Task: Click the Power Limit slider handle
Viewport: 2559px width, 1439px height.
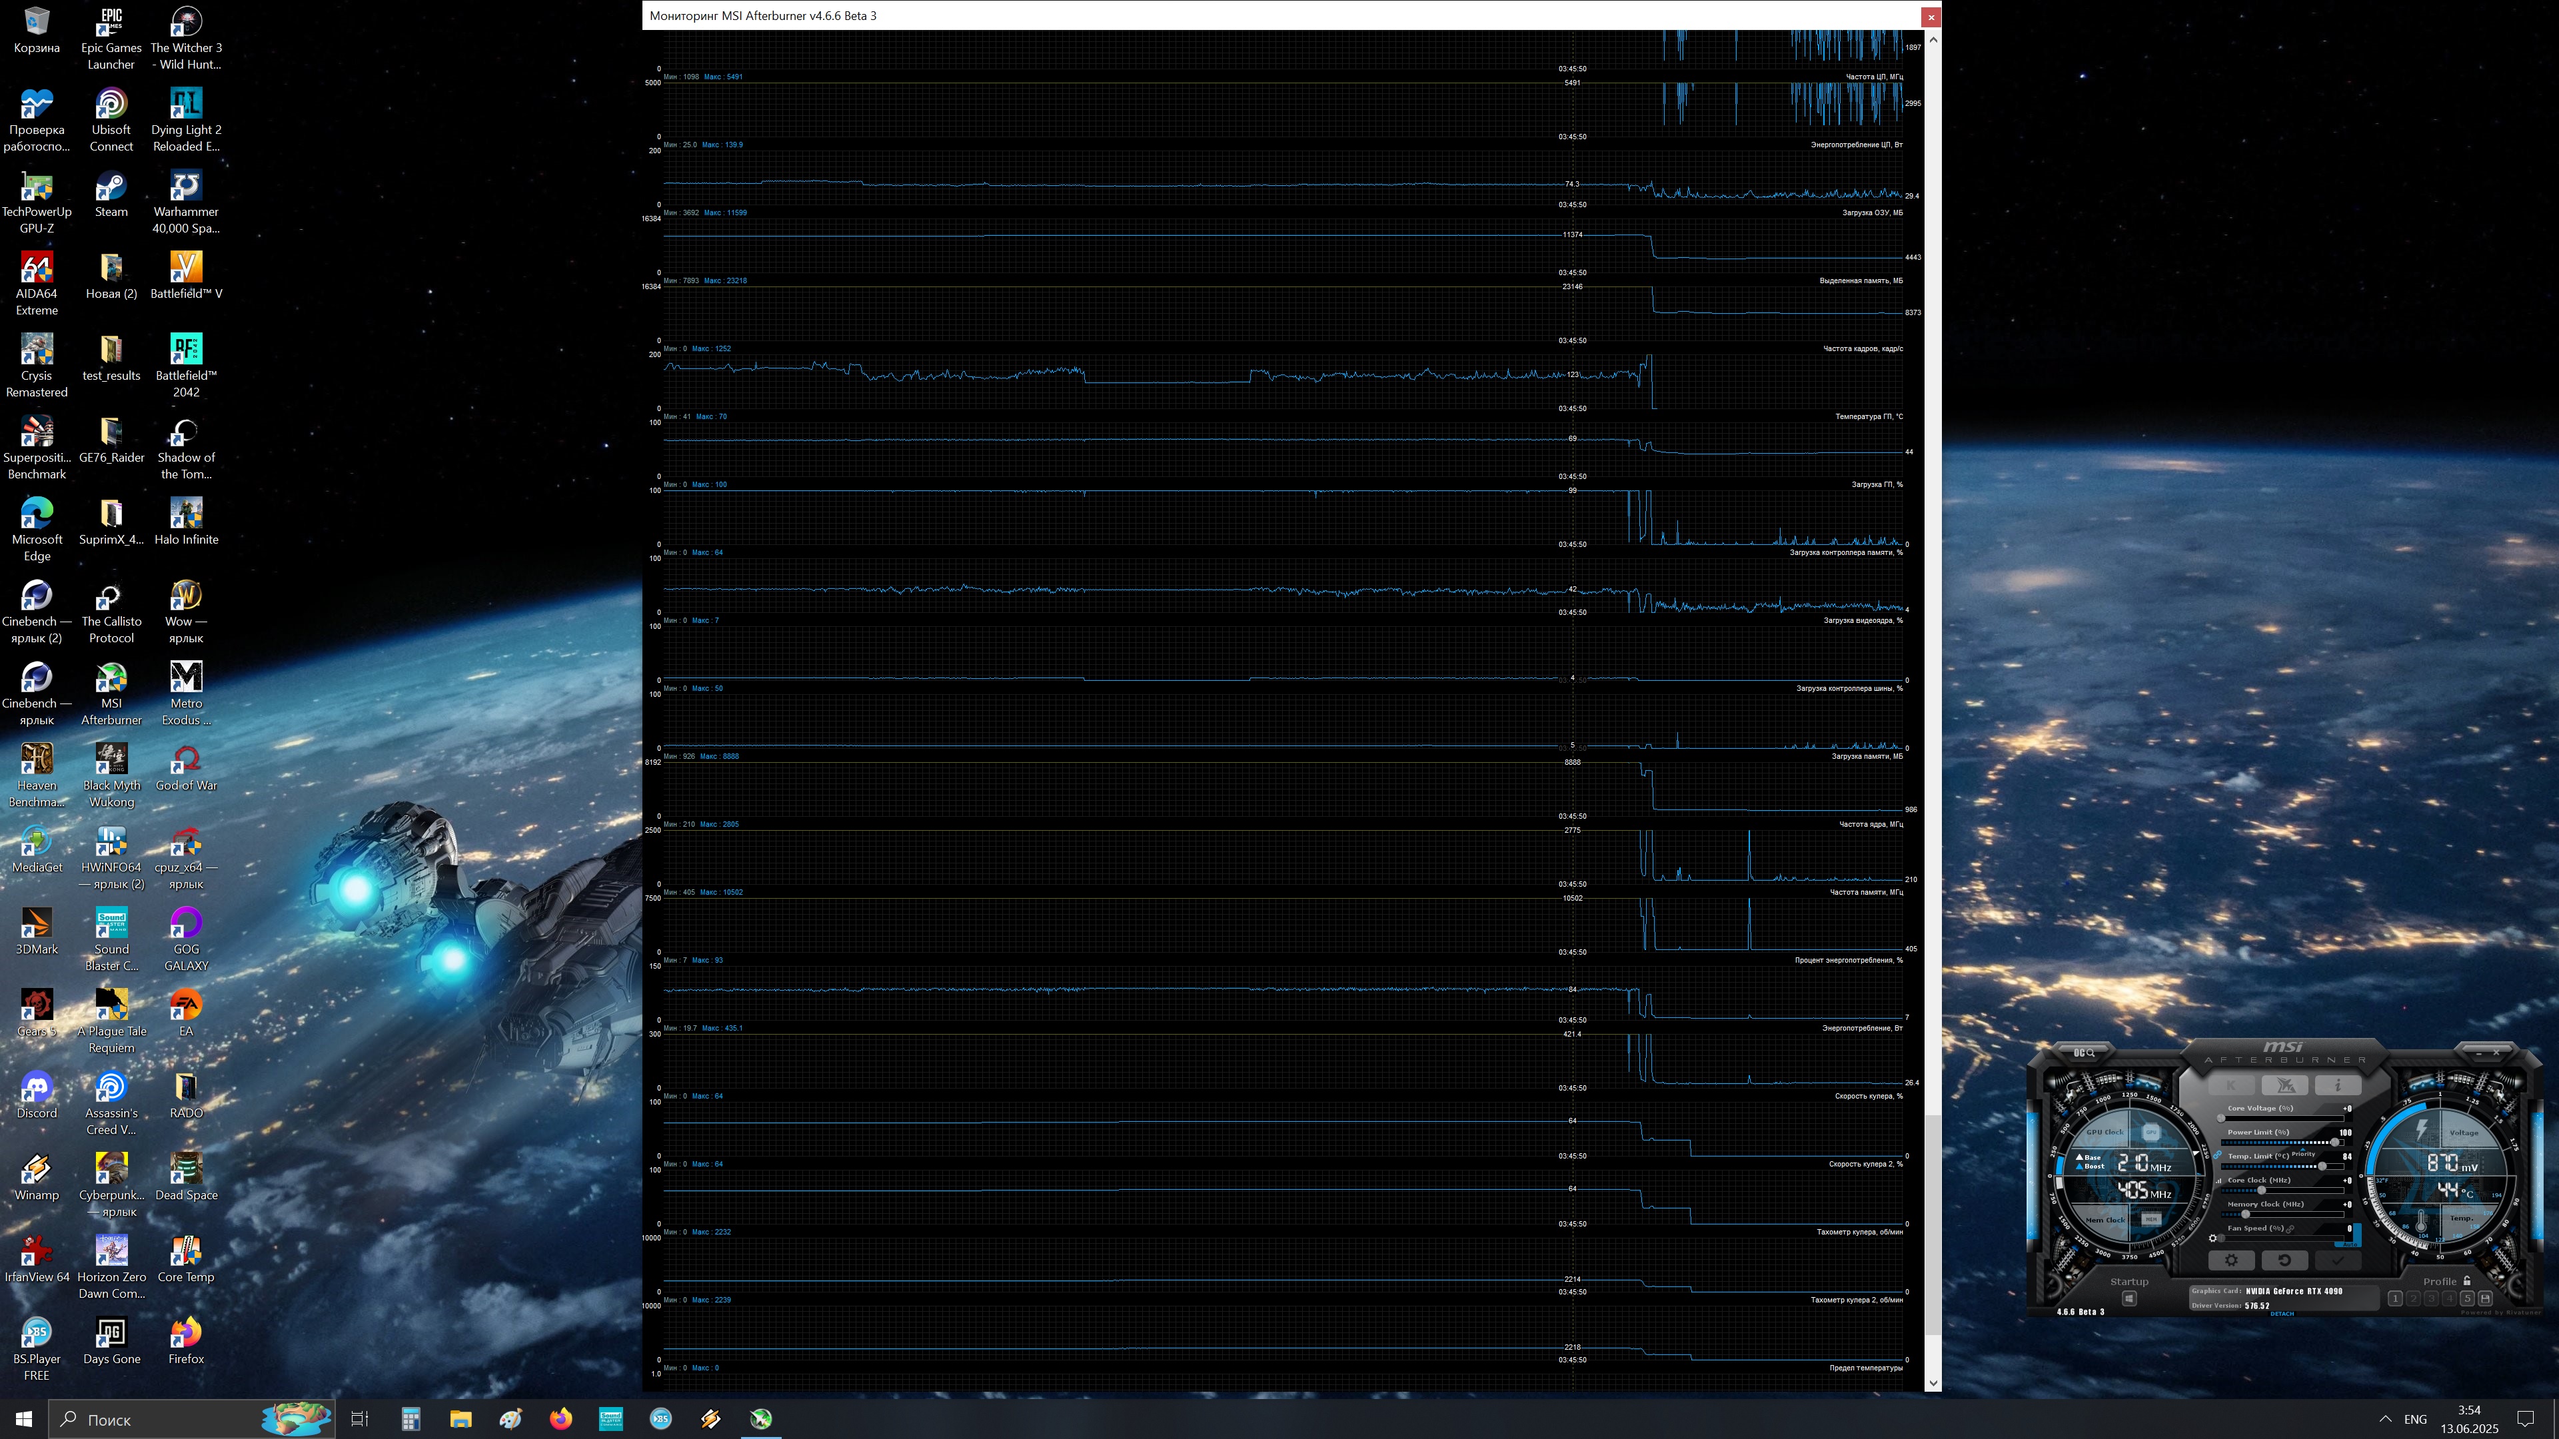Action: pyautogui.click(x=2336, y=1143)
